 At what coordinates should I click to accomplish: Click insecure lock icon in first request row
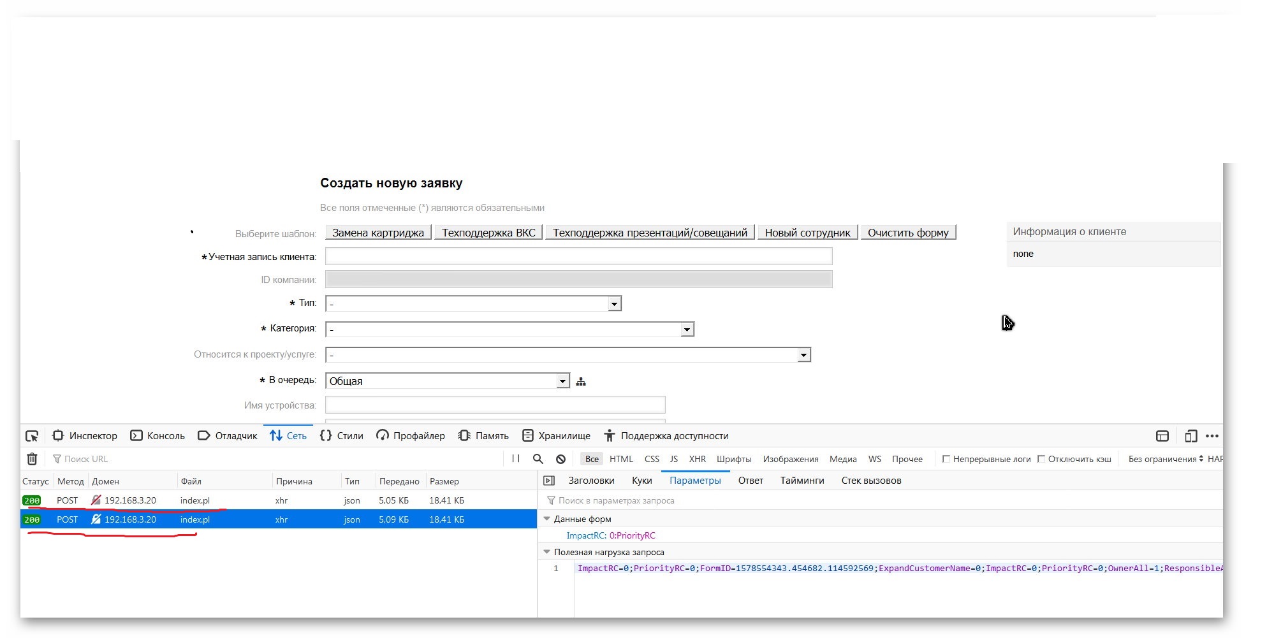[96, 500]
